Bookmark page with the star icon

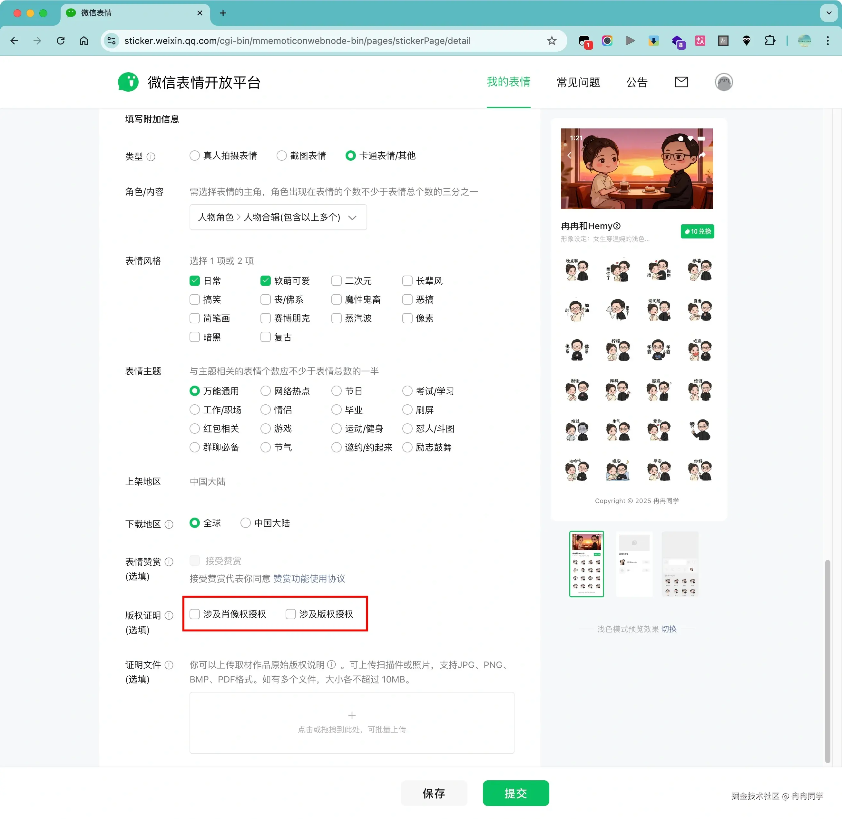pyautogui.click(x=552, y=40)
